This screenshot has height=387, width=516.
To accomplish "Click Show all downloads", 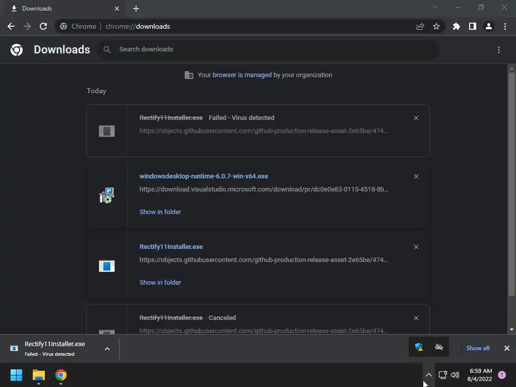I will pos(478,348).
